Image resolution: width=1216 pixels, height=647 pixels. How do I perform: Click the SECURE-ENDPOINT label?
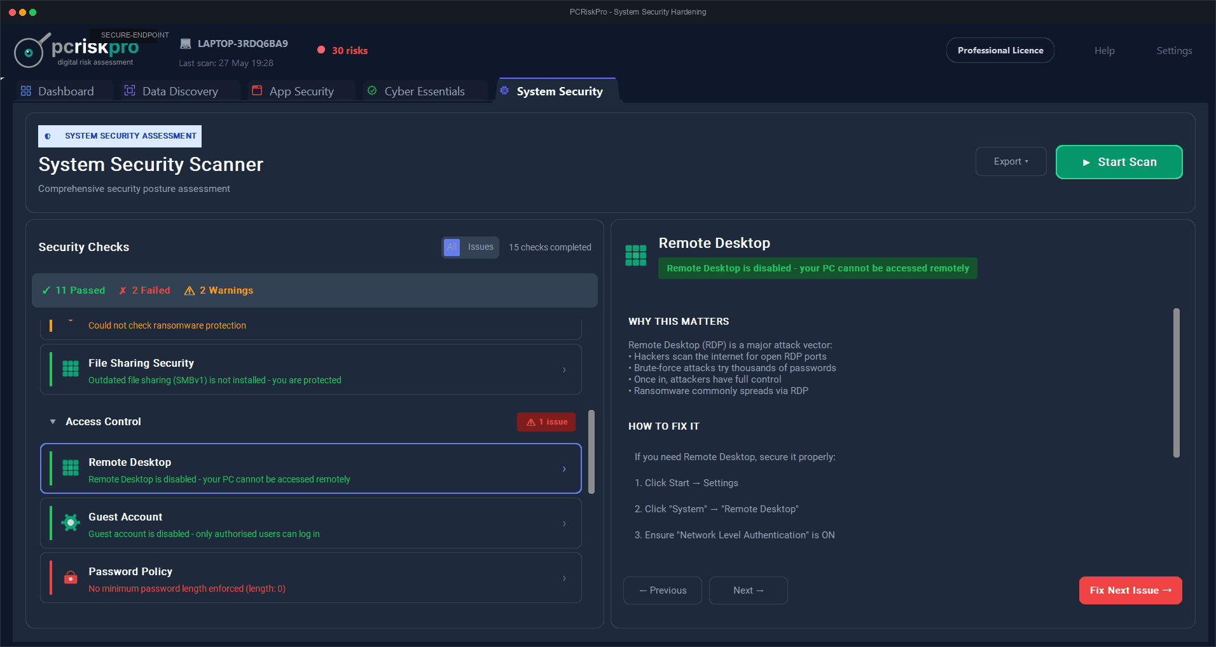tap(135, 35)
